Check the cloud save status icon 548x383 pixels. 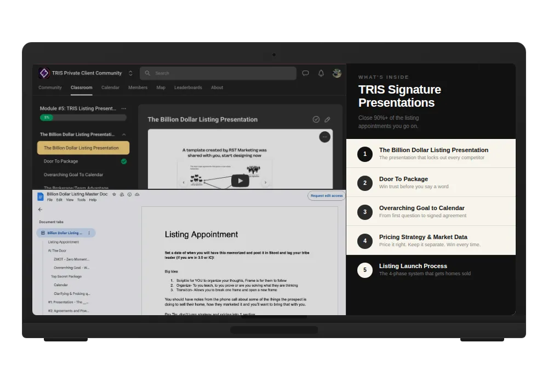click(x=137, y=195)
